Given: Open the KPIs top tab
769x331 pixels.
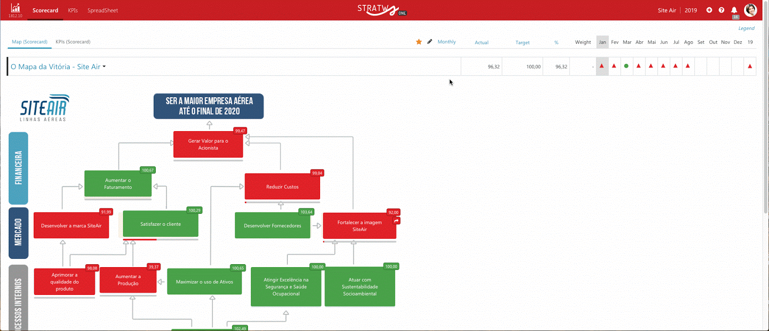Looking at the screenshot, I should pos(73,10).
